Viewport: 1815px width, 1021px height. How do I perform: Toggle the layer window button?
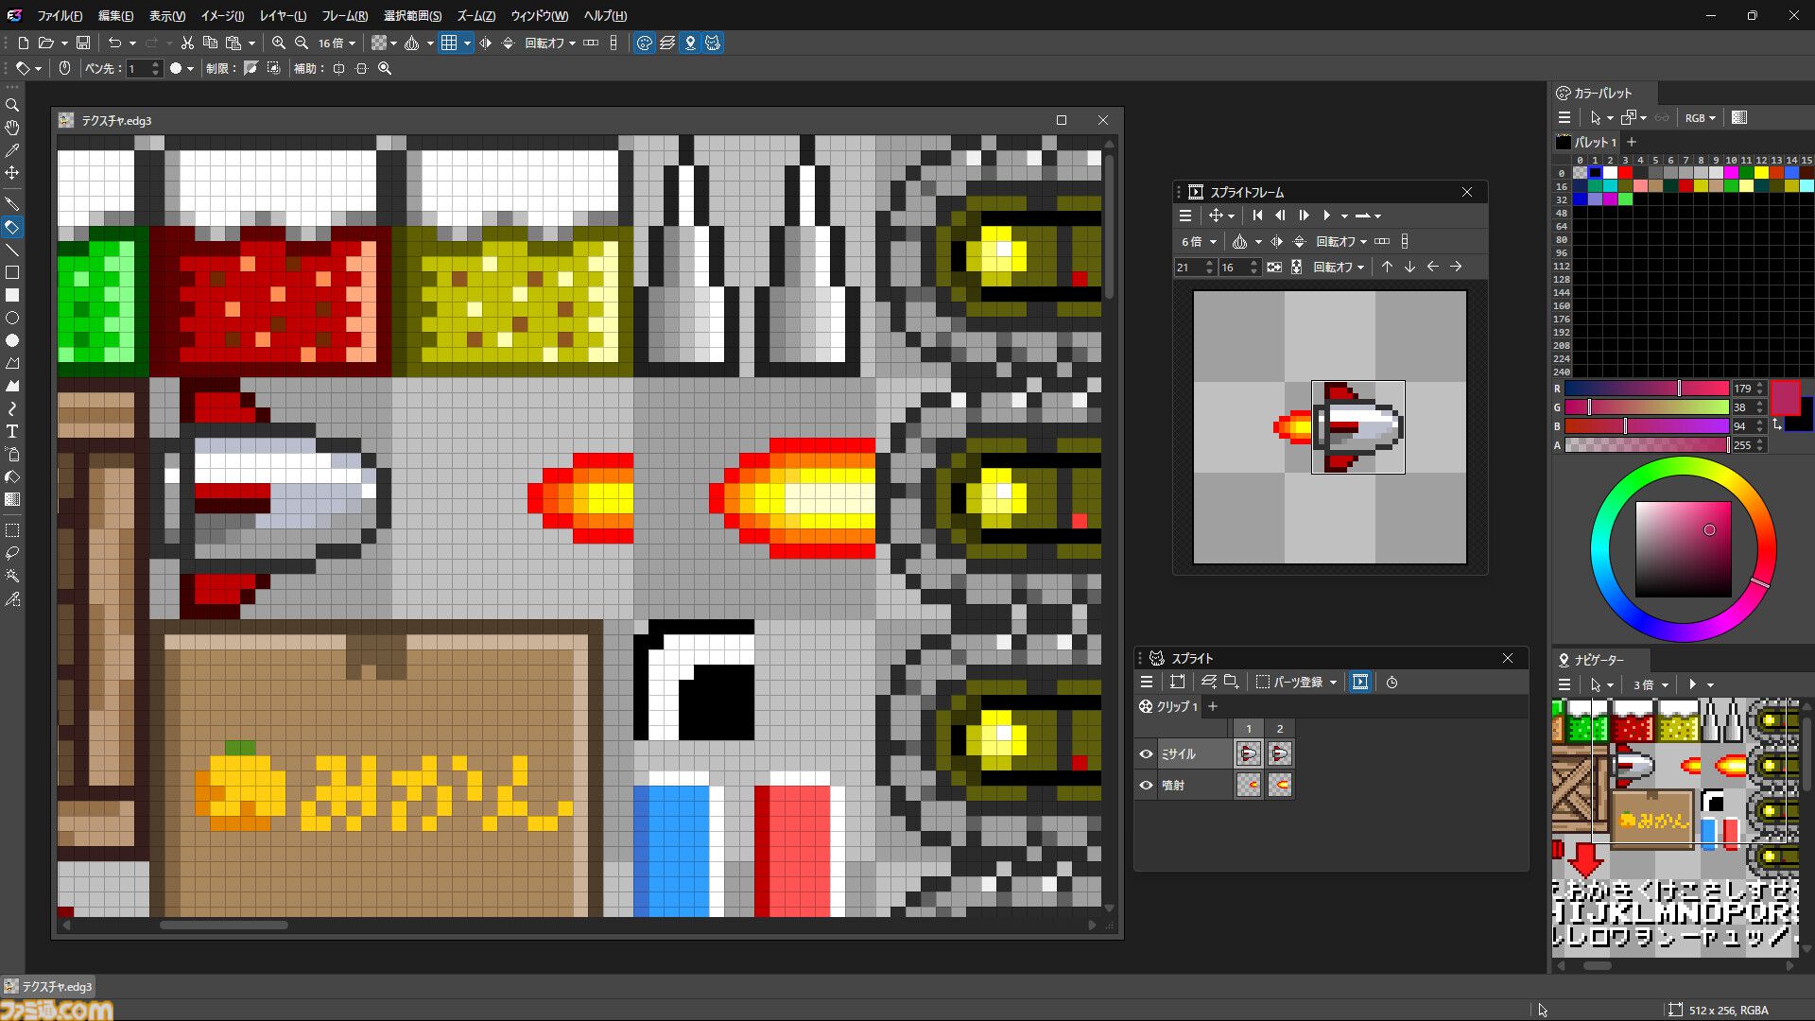pos(667,43)
